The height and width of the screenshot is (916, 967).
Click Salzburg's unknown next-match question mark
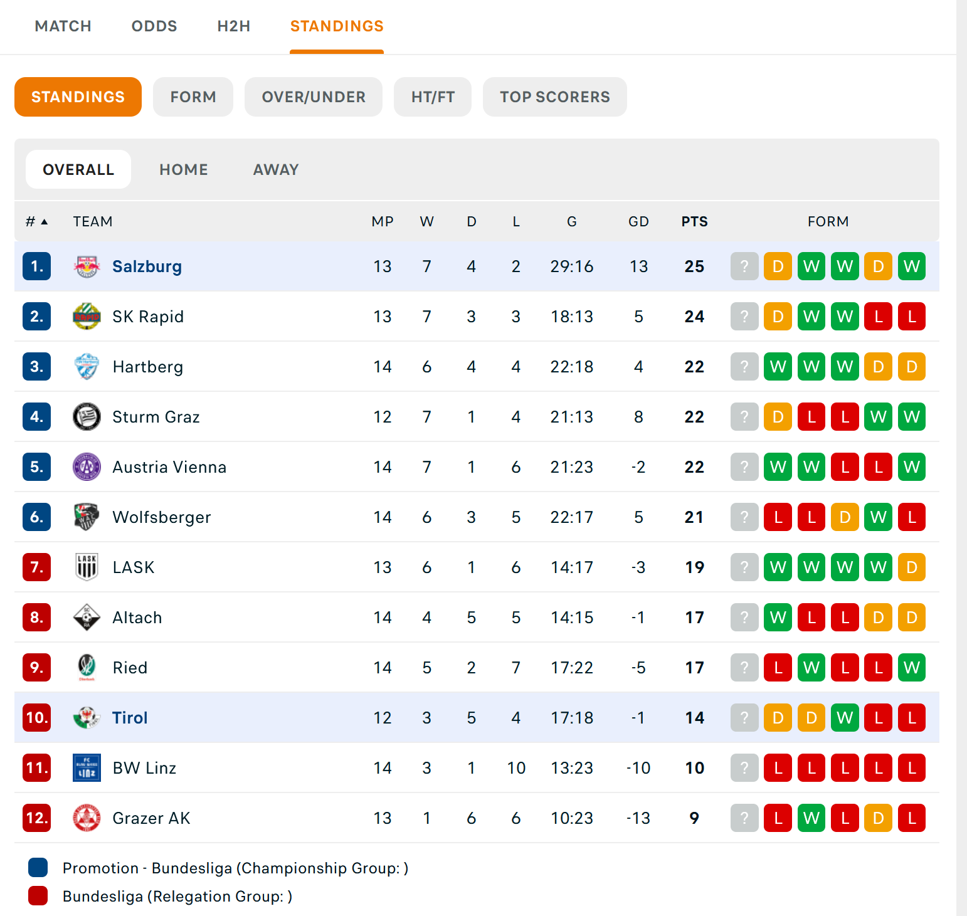(x=744, y=266)
